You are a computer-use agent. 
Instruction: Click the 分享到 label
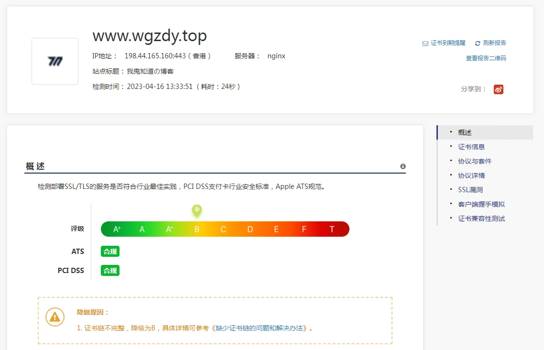[473, 89]
